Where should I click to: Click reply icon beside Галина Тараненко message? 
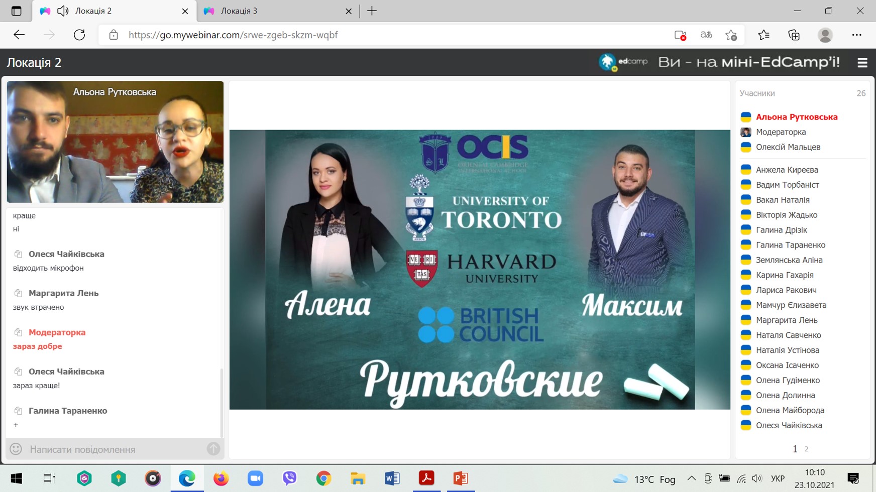[x=18, y=411]
